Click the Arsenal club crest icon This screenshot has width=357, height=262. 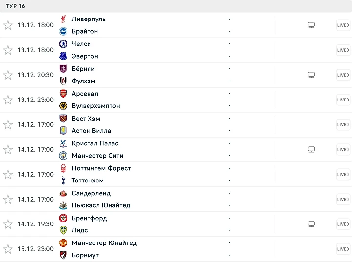63,94
